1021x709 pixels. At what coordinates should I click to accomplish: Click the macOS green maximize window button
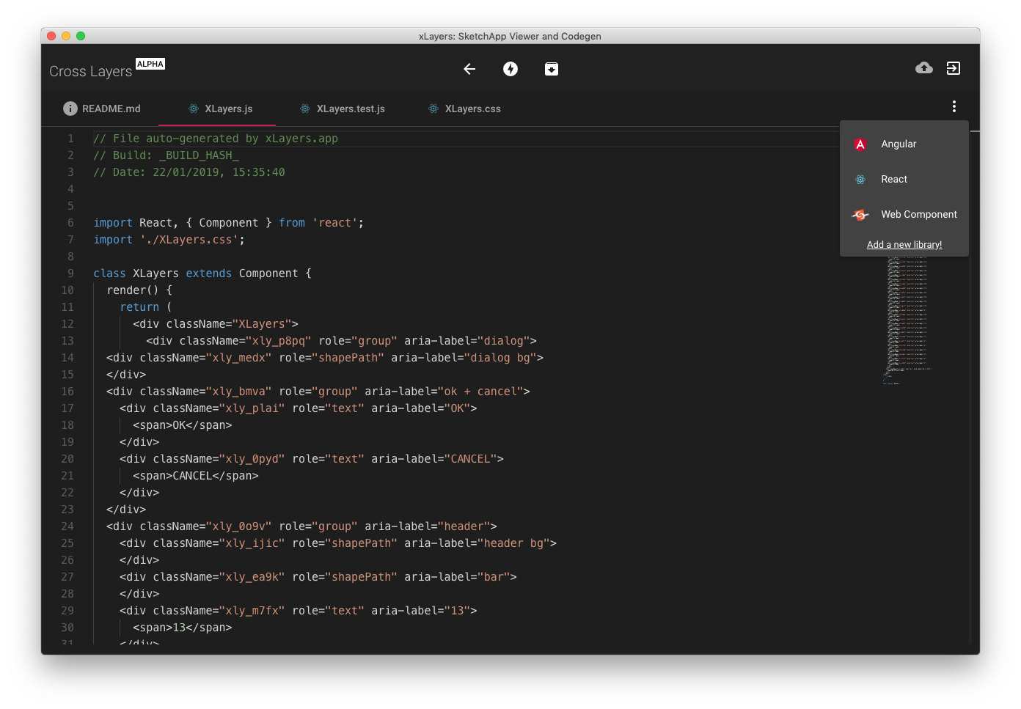[x=81, y=36]
